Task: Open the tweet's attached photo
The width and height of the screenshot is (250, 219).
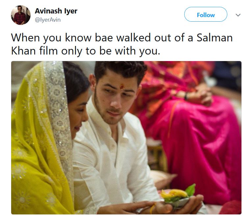Action: coord(126,138)
